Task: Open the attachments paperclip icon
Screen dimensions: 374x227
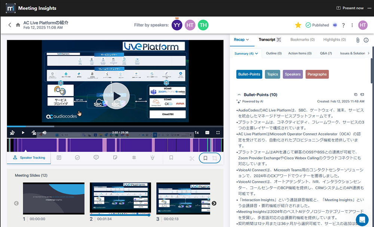Action: pos(358,40)
